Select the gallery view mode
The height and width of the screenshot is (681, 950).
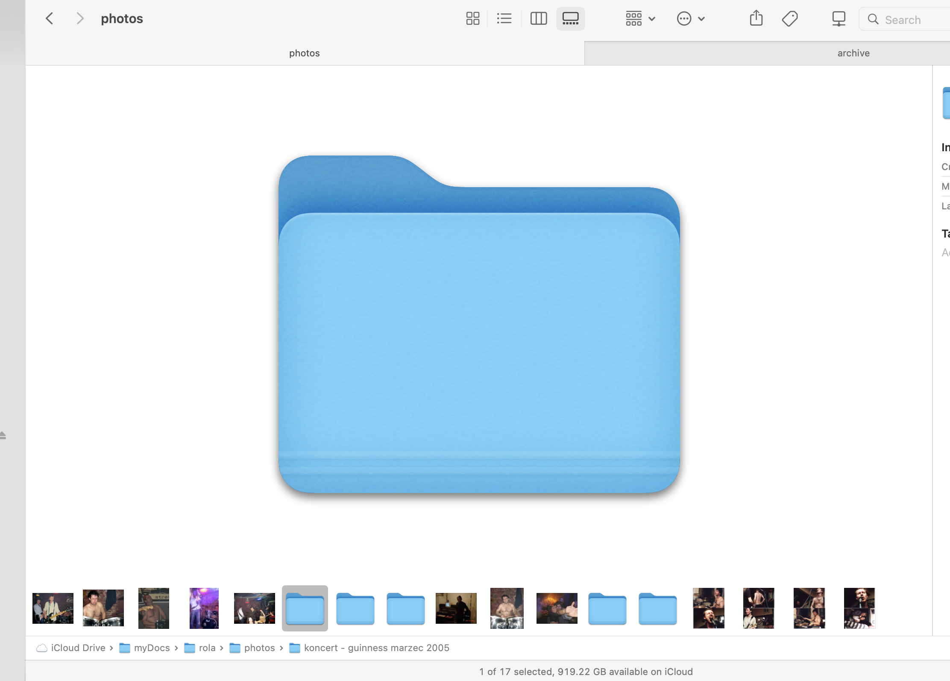coord(570,18)
